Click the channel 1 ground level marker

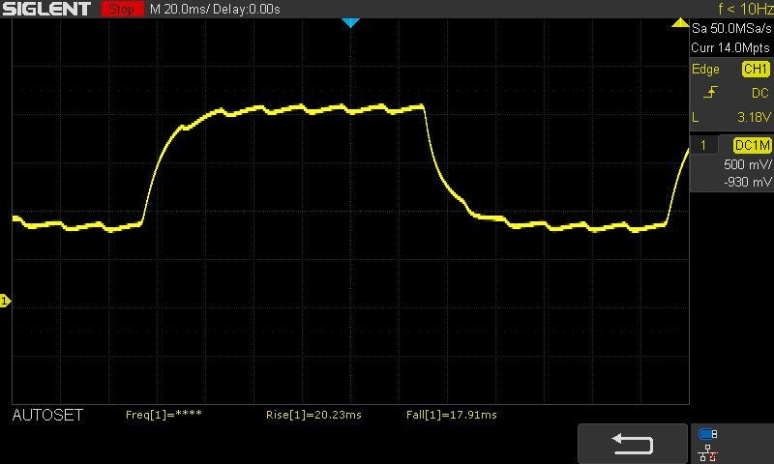click(5, 301)
